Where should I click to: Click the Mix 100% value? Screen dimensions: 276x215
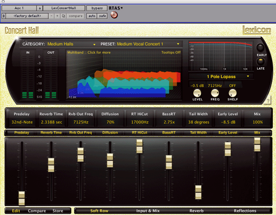click(x=258, y=122)
